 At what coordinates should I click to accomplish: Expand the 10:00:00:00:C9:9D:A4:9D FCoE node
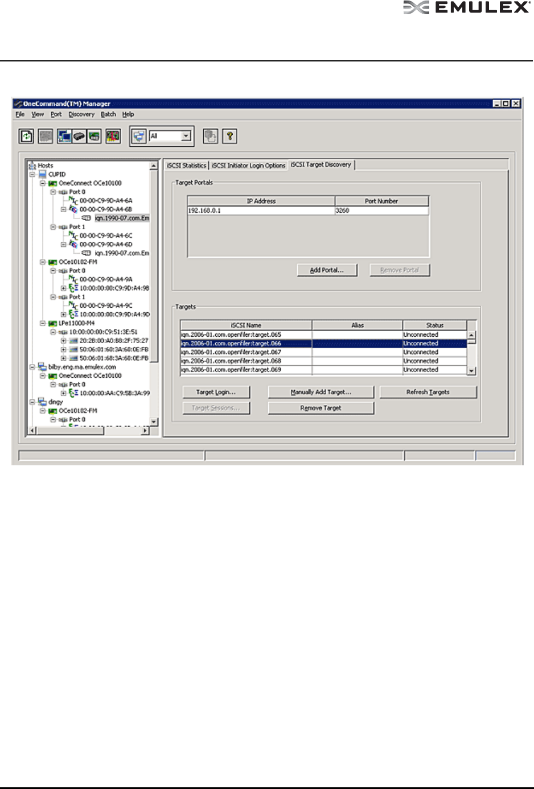(63, 314)
